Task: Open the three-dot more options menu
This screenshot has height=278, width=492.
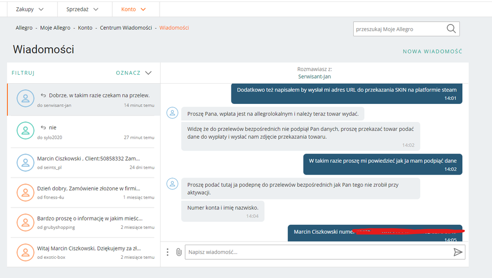Action: (x=167, y=252)
